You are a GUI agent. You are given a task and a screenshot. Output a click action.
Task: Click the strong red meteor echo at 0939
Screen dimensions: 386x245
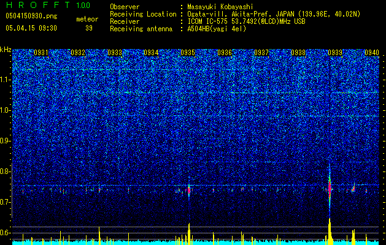(330, 188)
